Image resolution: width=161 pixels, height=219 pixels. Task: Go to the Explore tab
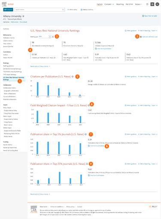(x=100, y=4)
